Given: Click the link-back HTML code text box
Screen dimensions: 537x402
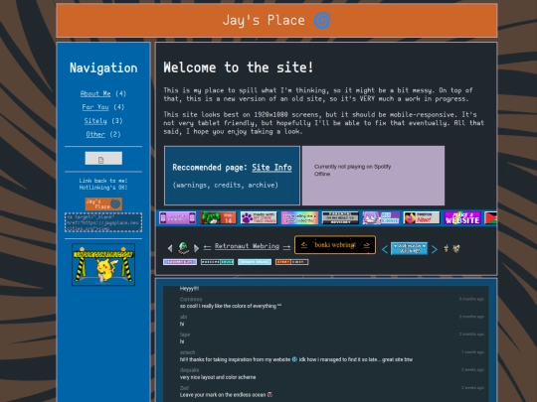Looking at the screenshot, I should point(103,222).
